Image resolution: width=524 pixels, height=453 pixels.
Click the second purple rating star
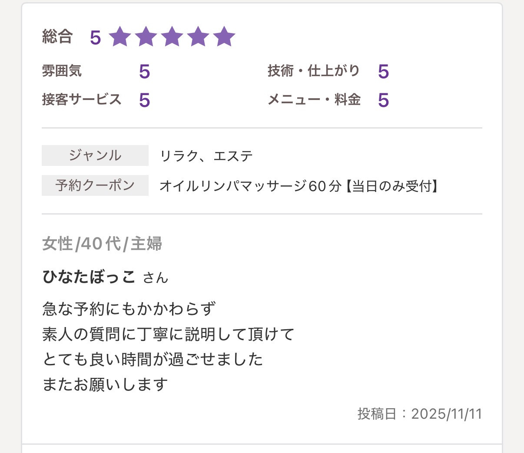pyautogui.click(x=146, y=37)
